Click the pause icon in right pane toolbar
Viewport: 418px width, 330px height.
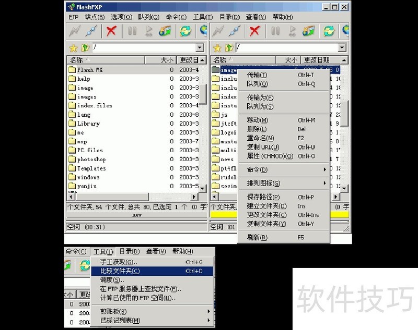tap(275, 31)
